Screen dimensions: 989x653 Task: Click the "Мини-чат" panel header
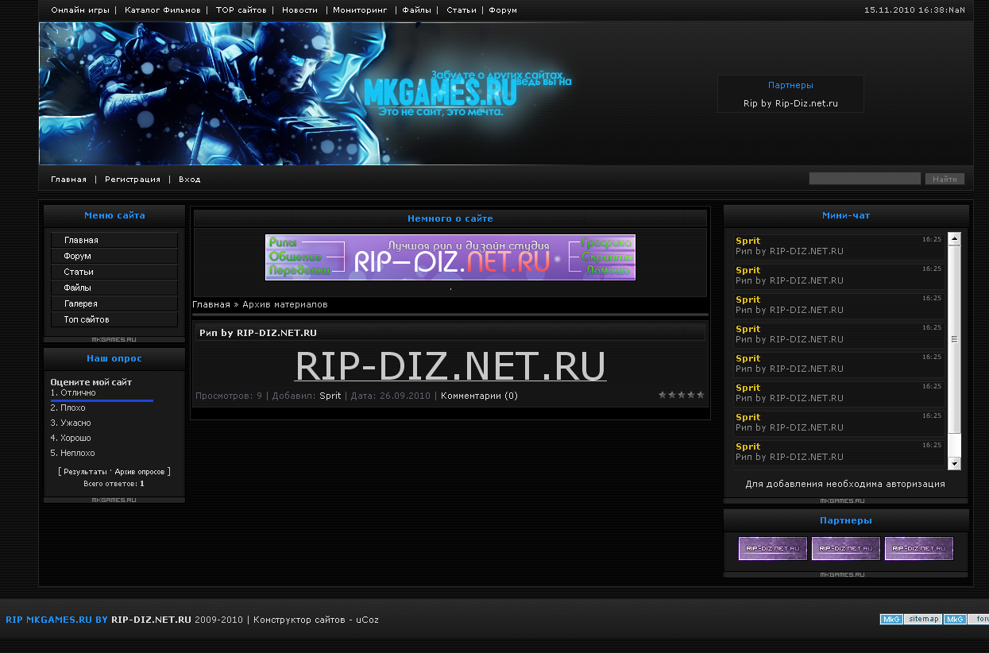tap(846, 215)
